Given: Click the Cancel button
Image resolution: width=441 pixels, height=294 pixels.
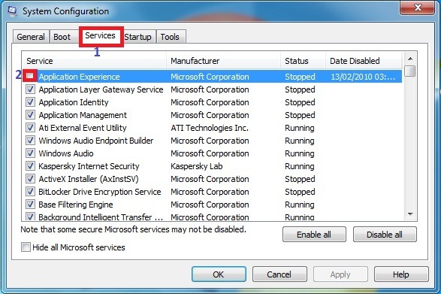Looking at the screenshot, I should coord(279,274).
